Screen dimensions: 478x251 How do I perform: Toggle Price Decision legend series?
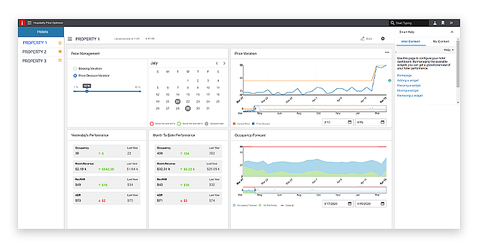[x=261, y=124]
